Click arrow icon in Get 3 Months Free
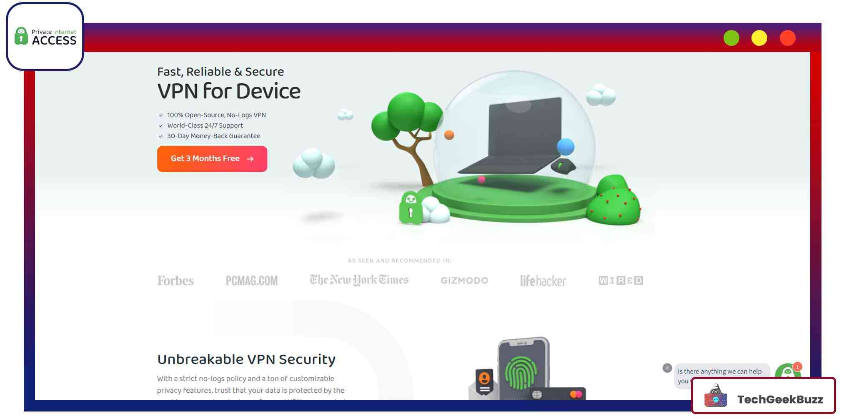The width and height of the screenshot is (844, 419). click(250, 159)
